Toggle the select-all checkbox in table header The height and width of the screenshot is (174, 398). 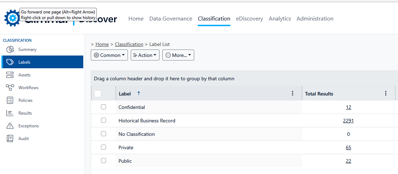[98, 94]
